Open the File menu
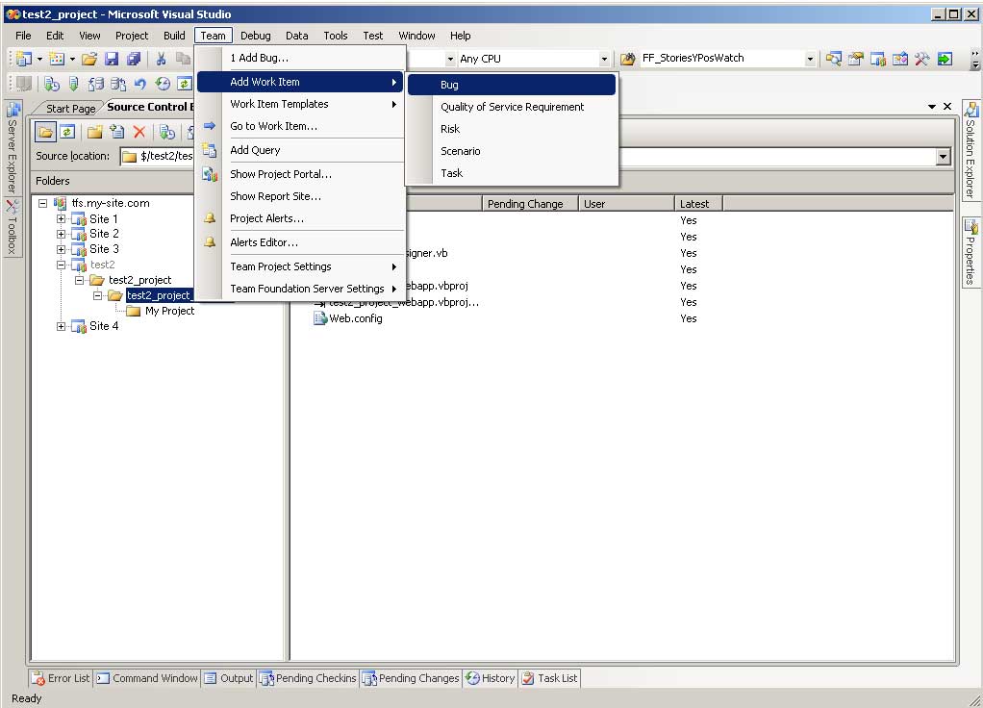 tap(23, 36)
